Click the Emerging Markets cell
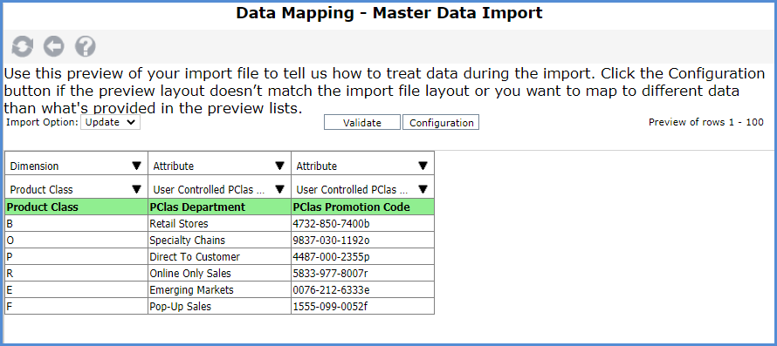The width and height of the screenshot is (777, 346). [x=219, y=289]
